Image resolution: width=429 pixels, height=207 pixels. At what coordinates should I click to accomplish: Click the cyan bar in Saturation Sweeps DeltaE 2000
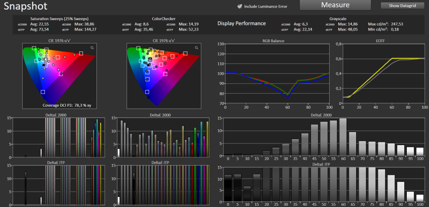[x=97, y=138]
